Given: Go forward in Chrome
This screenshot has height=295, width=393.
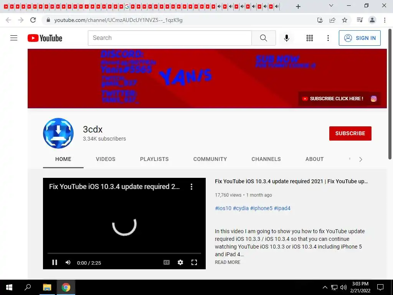Looking at the screenshot, I should [x=21, y=20].
